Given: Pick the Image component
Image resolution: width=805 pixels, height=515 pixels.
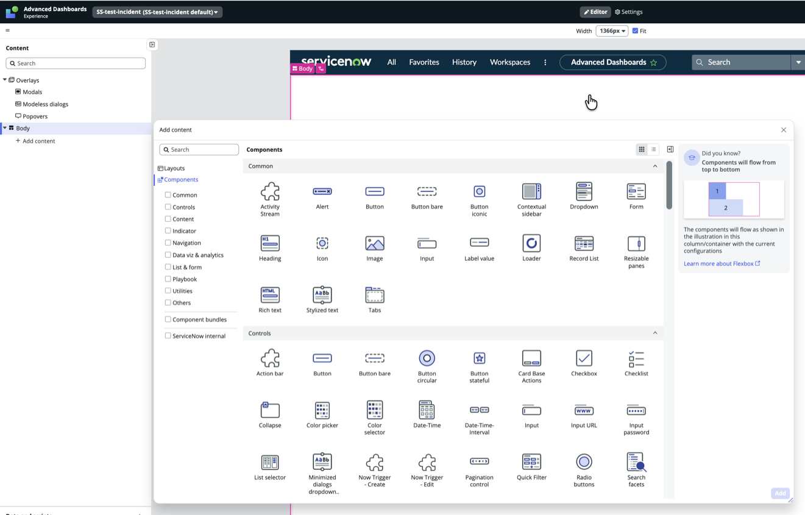Looking at the screenshot, I should [x=375, y=247].
